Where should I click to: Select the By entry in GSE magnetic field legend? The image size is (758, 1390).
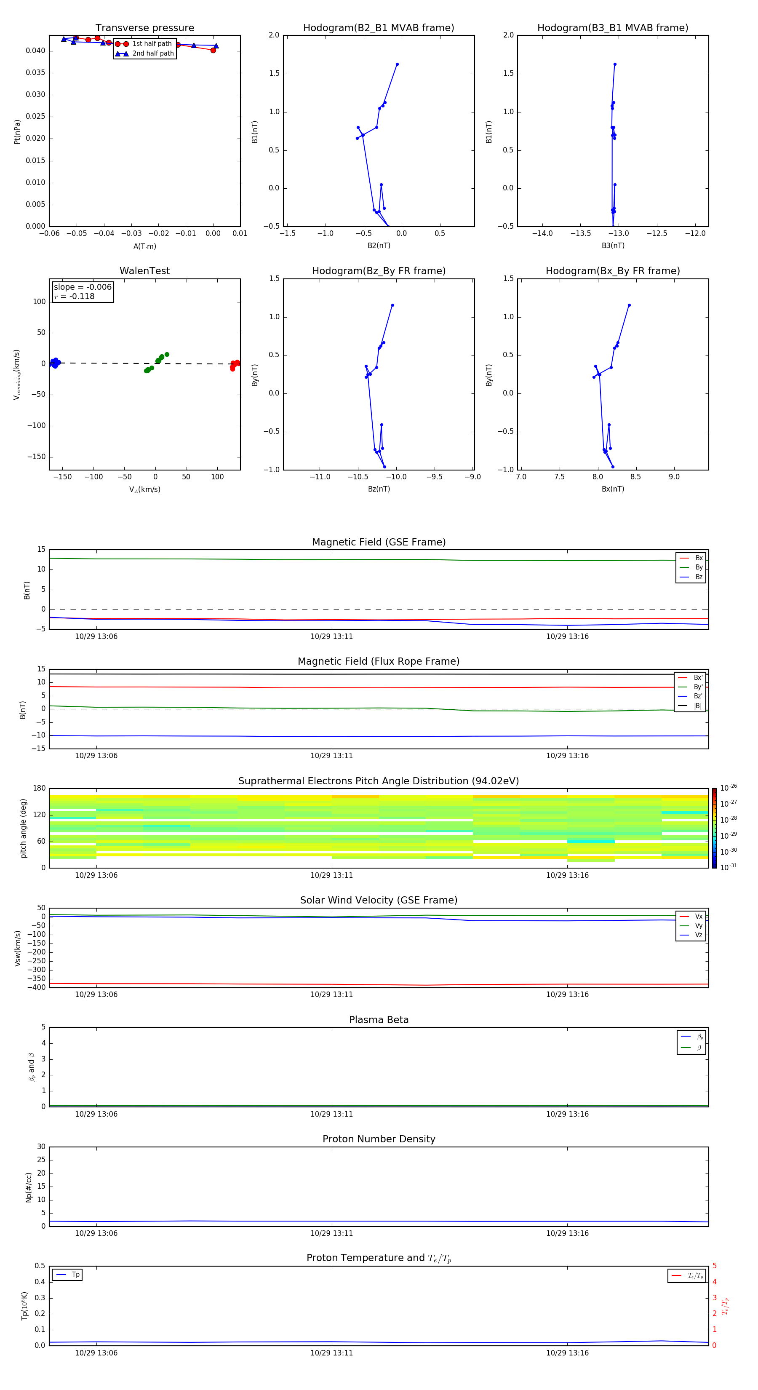tap(691, 568)
